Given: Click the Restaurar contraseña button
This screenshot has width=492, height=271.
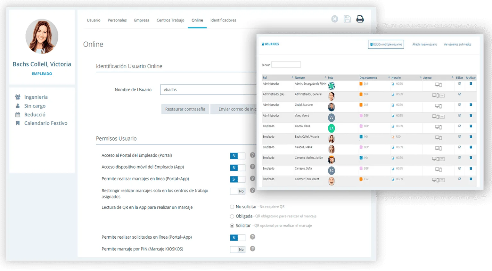Looking at the screenshot, I should pos(185,109).
